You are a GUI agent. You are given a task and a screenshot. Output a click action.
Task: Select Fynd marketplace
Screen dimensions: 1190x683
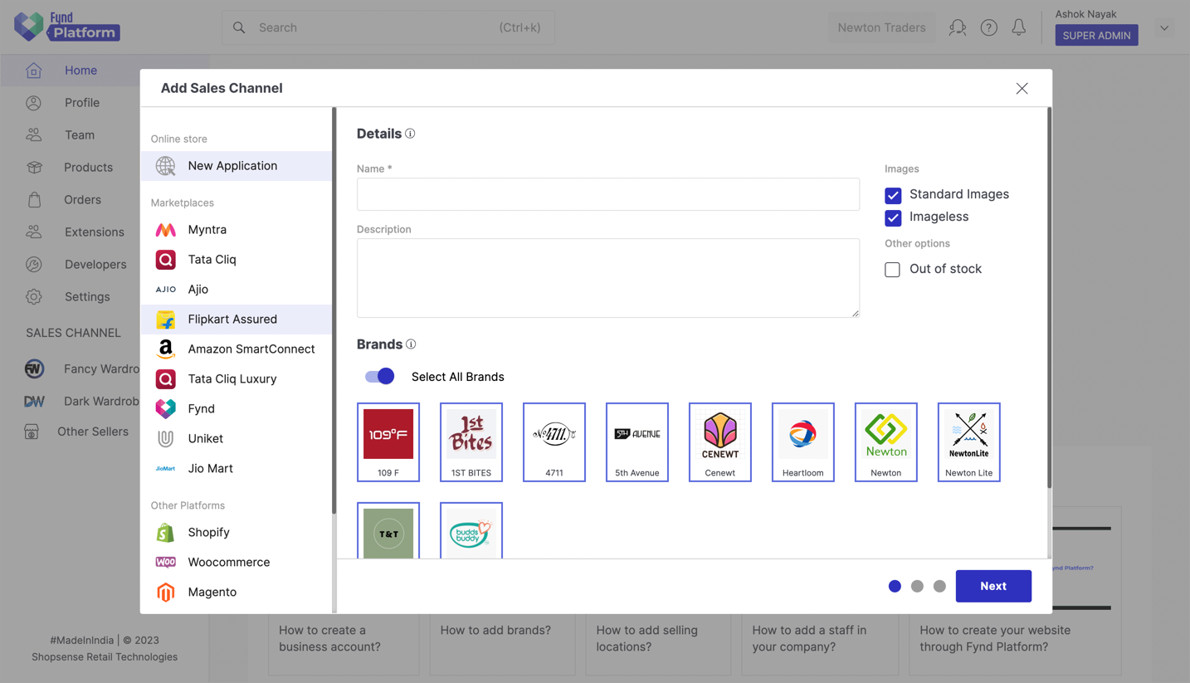237,409
